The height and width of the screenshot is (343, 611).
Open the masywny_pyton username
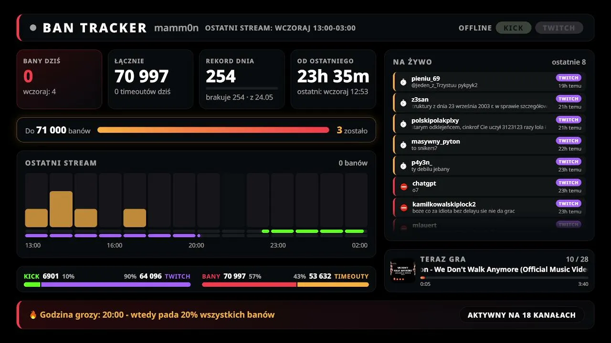tap(436, 141)
